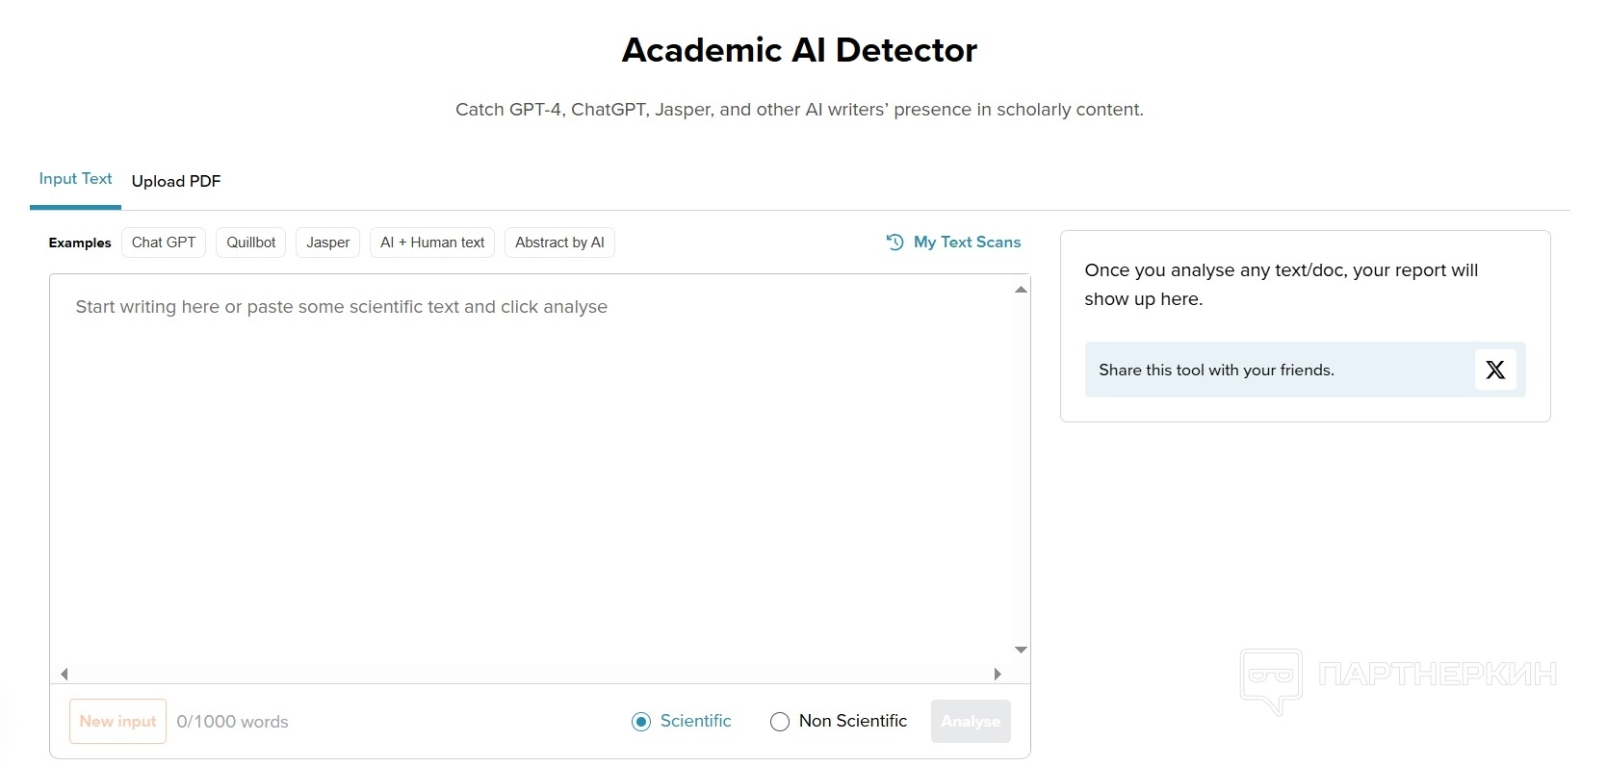
Task: Switch to the Input Text tab
Action: pyautogui.click(x=75, y=179)
